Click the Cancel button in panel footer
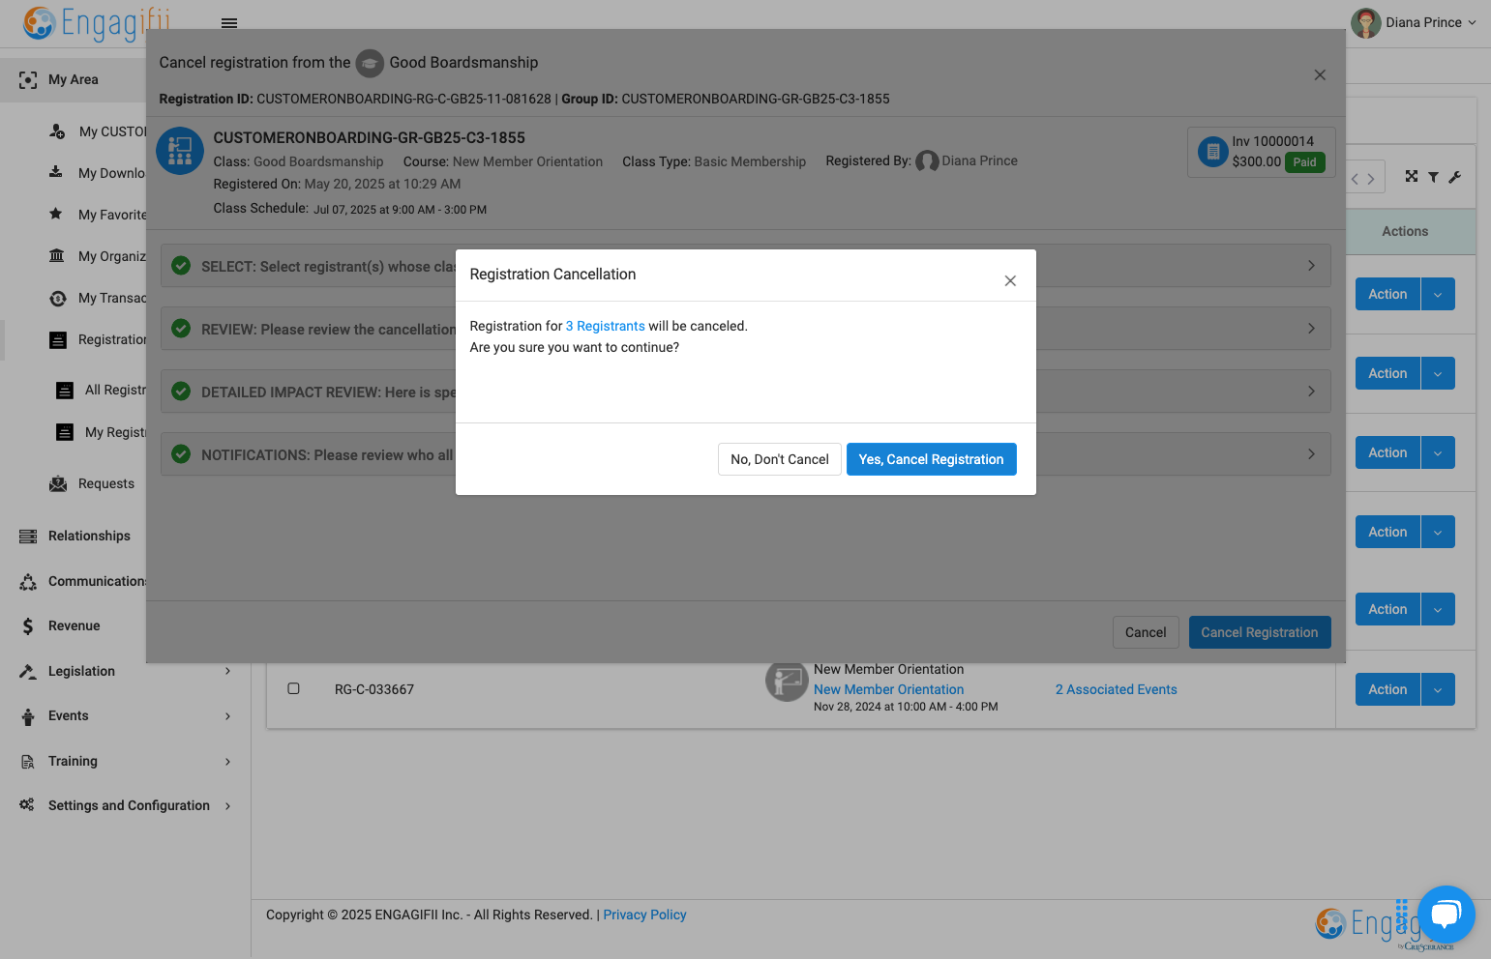 point(1146,632)
